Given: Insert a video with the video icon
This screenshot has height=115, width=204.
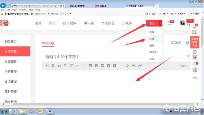Looking at the screenshot, I should point(103,66).
